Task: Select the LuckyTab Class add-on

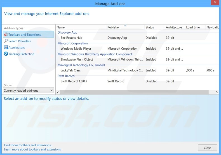Action: coord(138,70)
